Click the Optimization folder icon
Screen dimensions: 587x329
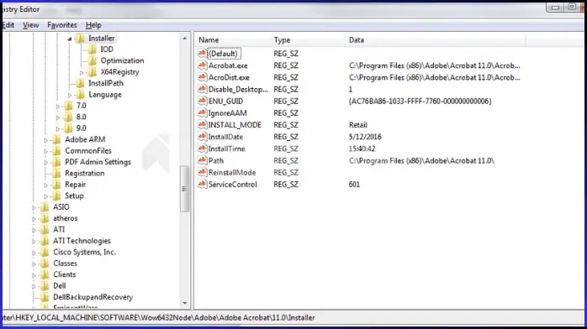tap(93, 60)
